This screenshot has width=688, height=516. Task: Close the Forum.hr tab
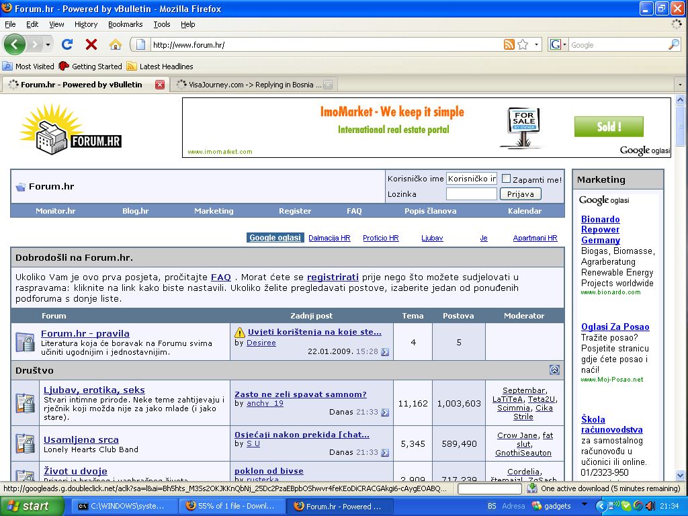click(160, 85)
